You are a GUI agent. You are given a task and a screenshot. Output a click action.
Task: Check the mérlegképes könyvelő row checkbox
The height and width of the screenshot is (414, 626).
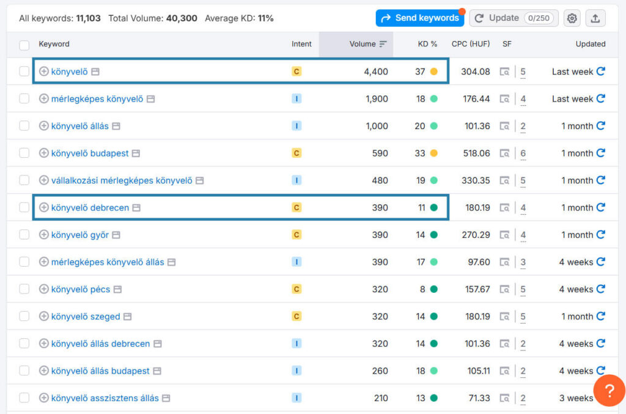coord(24,98)
